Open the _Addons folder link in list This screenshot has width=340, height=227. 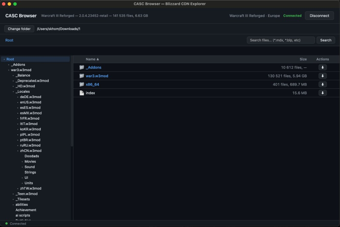(93, 67)
